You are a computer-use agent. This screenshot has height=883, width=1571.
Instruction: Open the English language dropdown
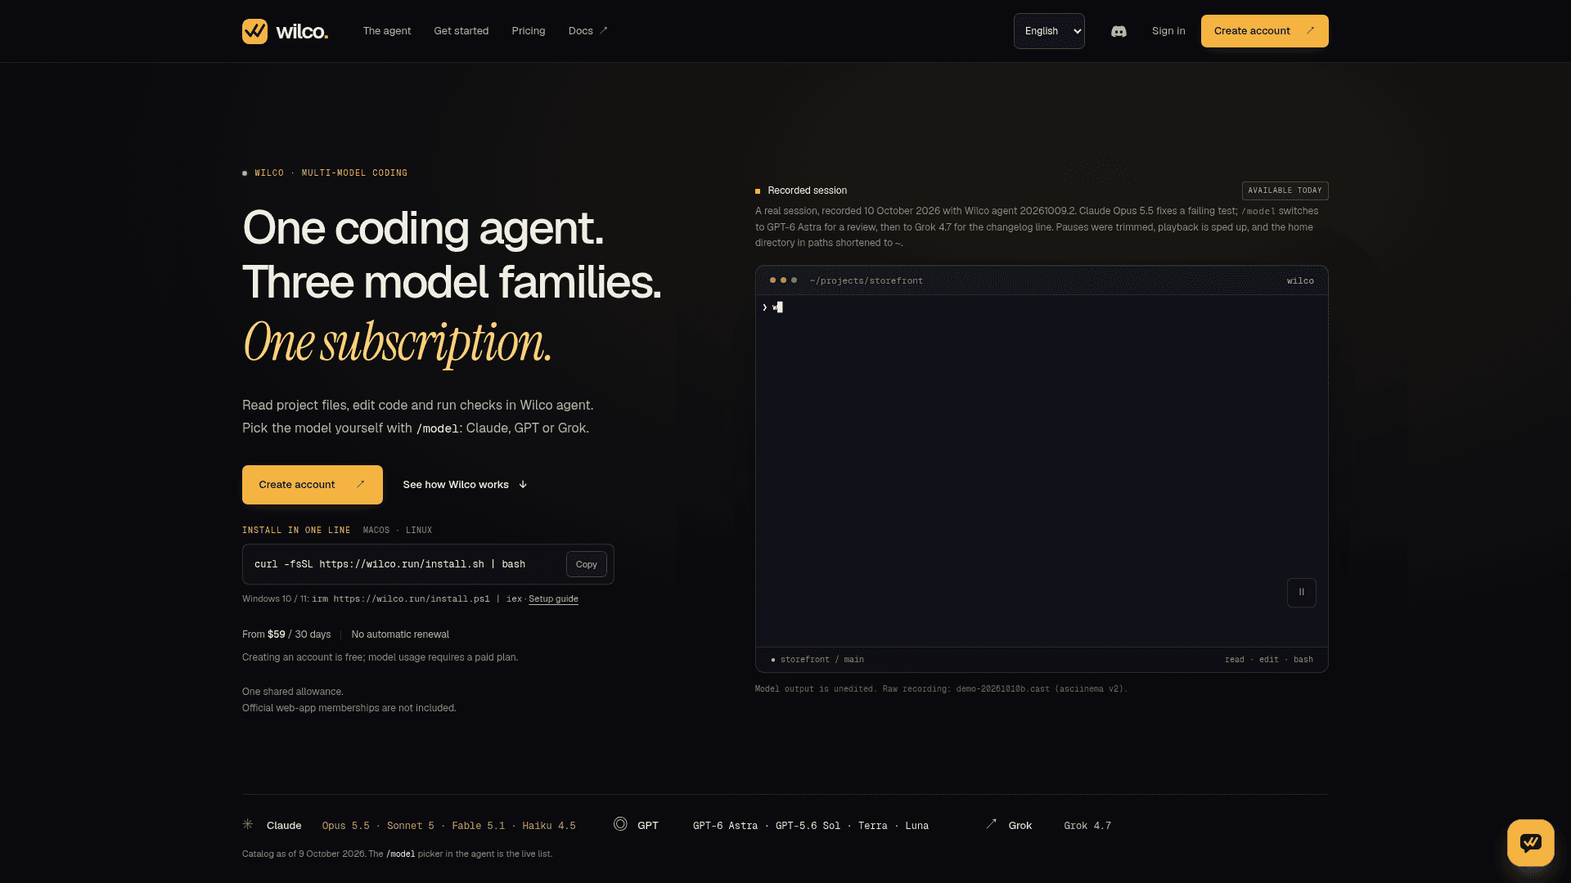point(1049,31)
